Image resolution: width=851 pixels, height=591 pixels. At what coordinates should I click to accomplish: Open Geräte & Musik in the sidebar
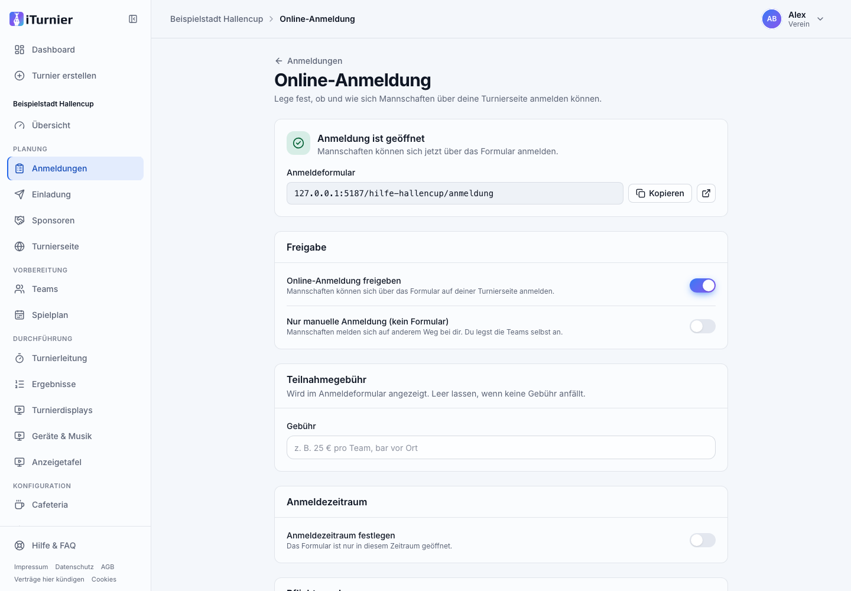coord(76,436)
